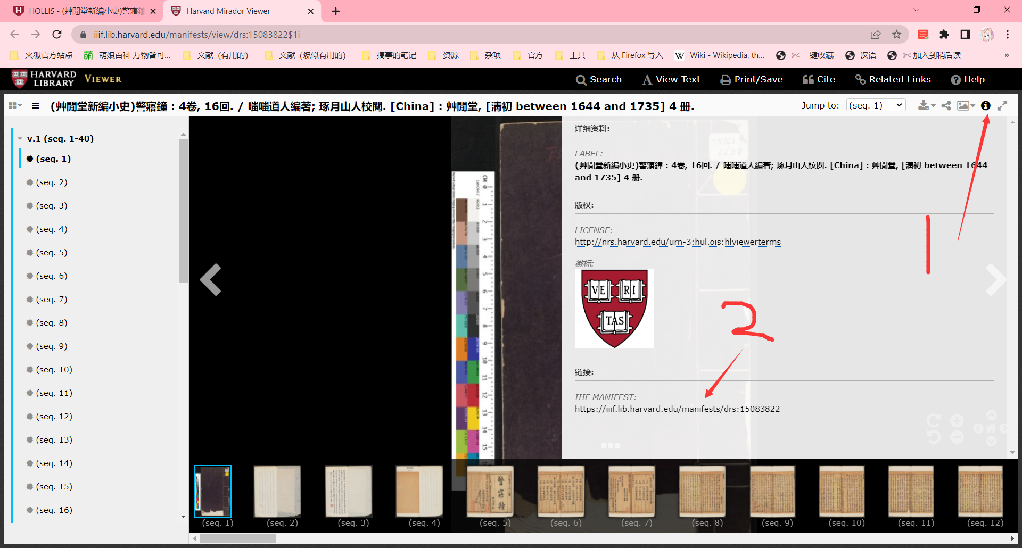Enter fullscreen with the expand arrows icon
The image size is (1022, 548).
pyautogui.click(x=1002, y=106)
